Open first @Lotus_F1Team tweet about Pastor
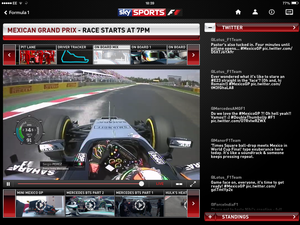This screenshot has width=300, height=225. pos(252,46)
